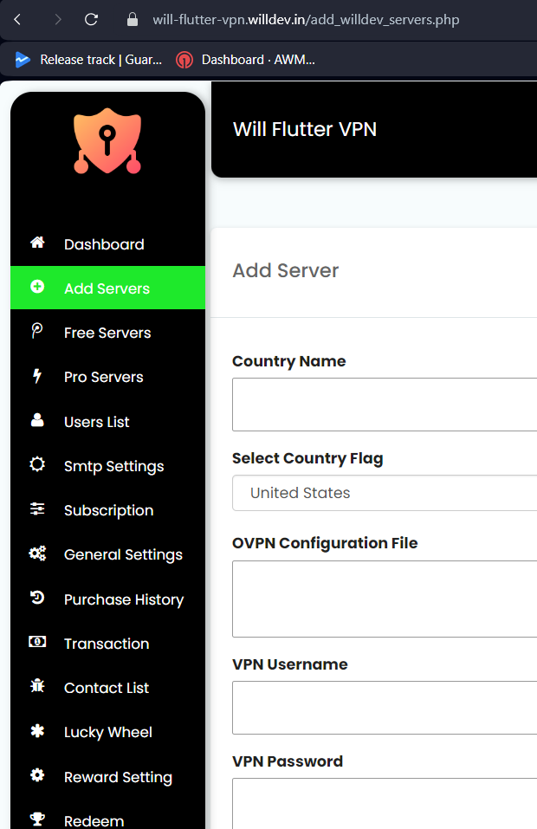The width and height of the screenshot is (537, 829).
Task: Click the Contact List bug icon
Action: coord(37,686)
